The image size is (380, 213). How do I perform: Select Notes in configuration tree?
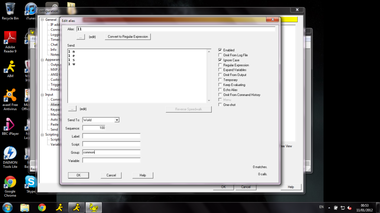click(55, 55)
